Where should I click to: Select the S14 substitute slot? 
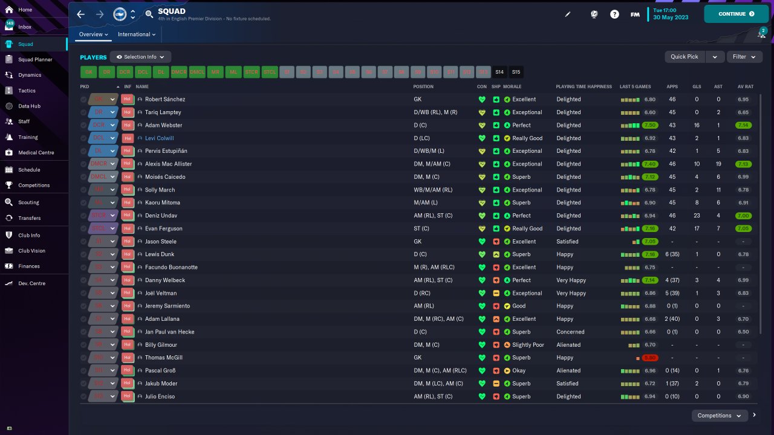point(499,72)
